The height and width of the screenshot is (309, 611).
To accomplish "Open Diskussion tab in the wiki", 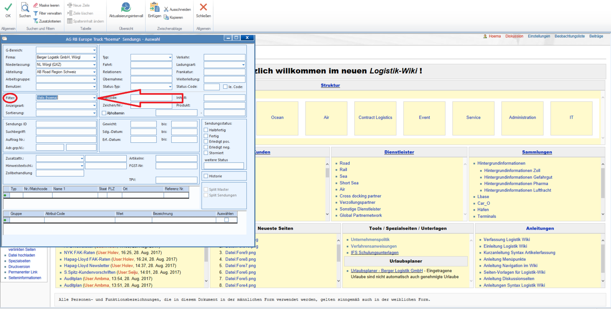I will point(514,36).
